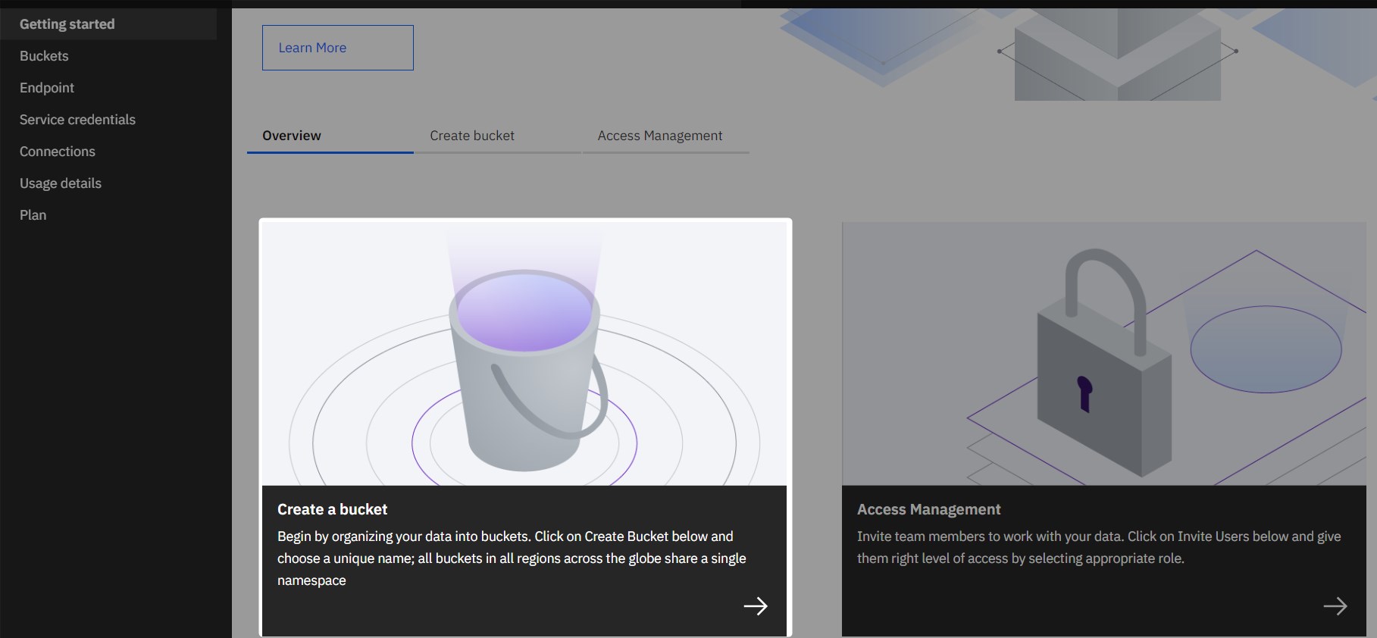View Usage details in the sidebar
The image size is (1377, 638).
click(x=61, y=183)
